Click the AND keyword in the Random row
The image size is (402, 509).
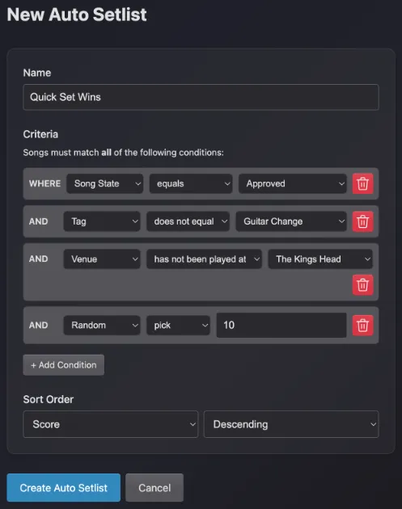coord(38,326)
